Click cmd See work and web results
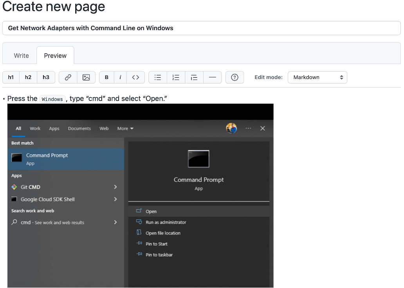 point(52,222)
